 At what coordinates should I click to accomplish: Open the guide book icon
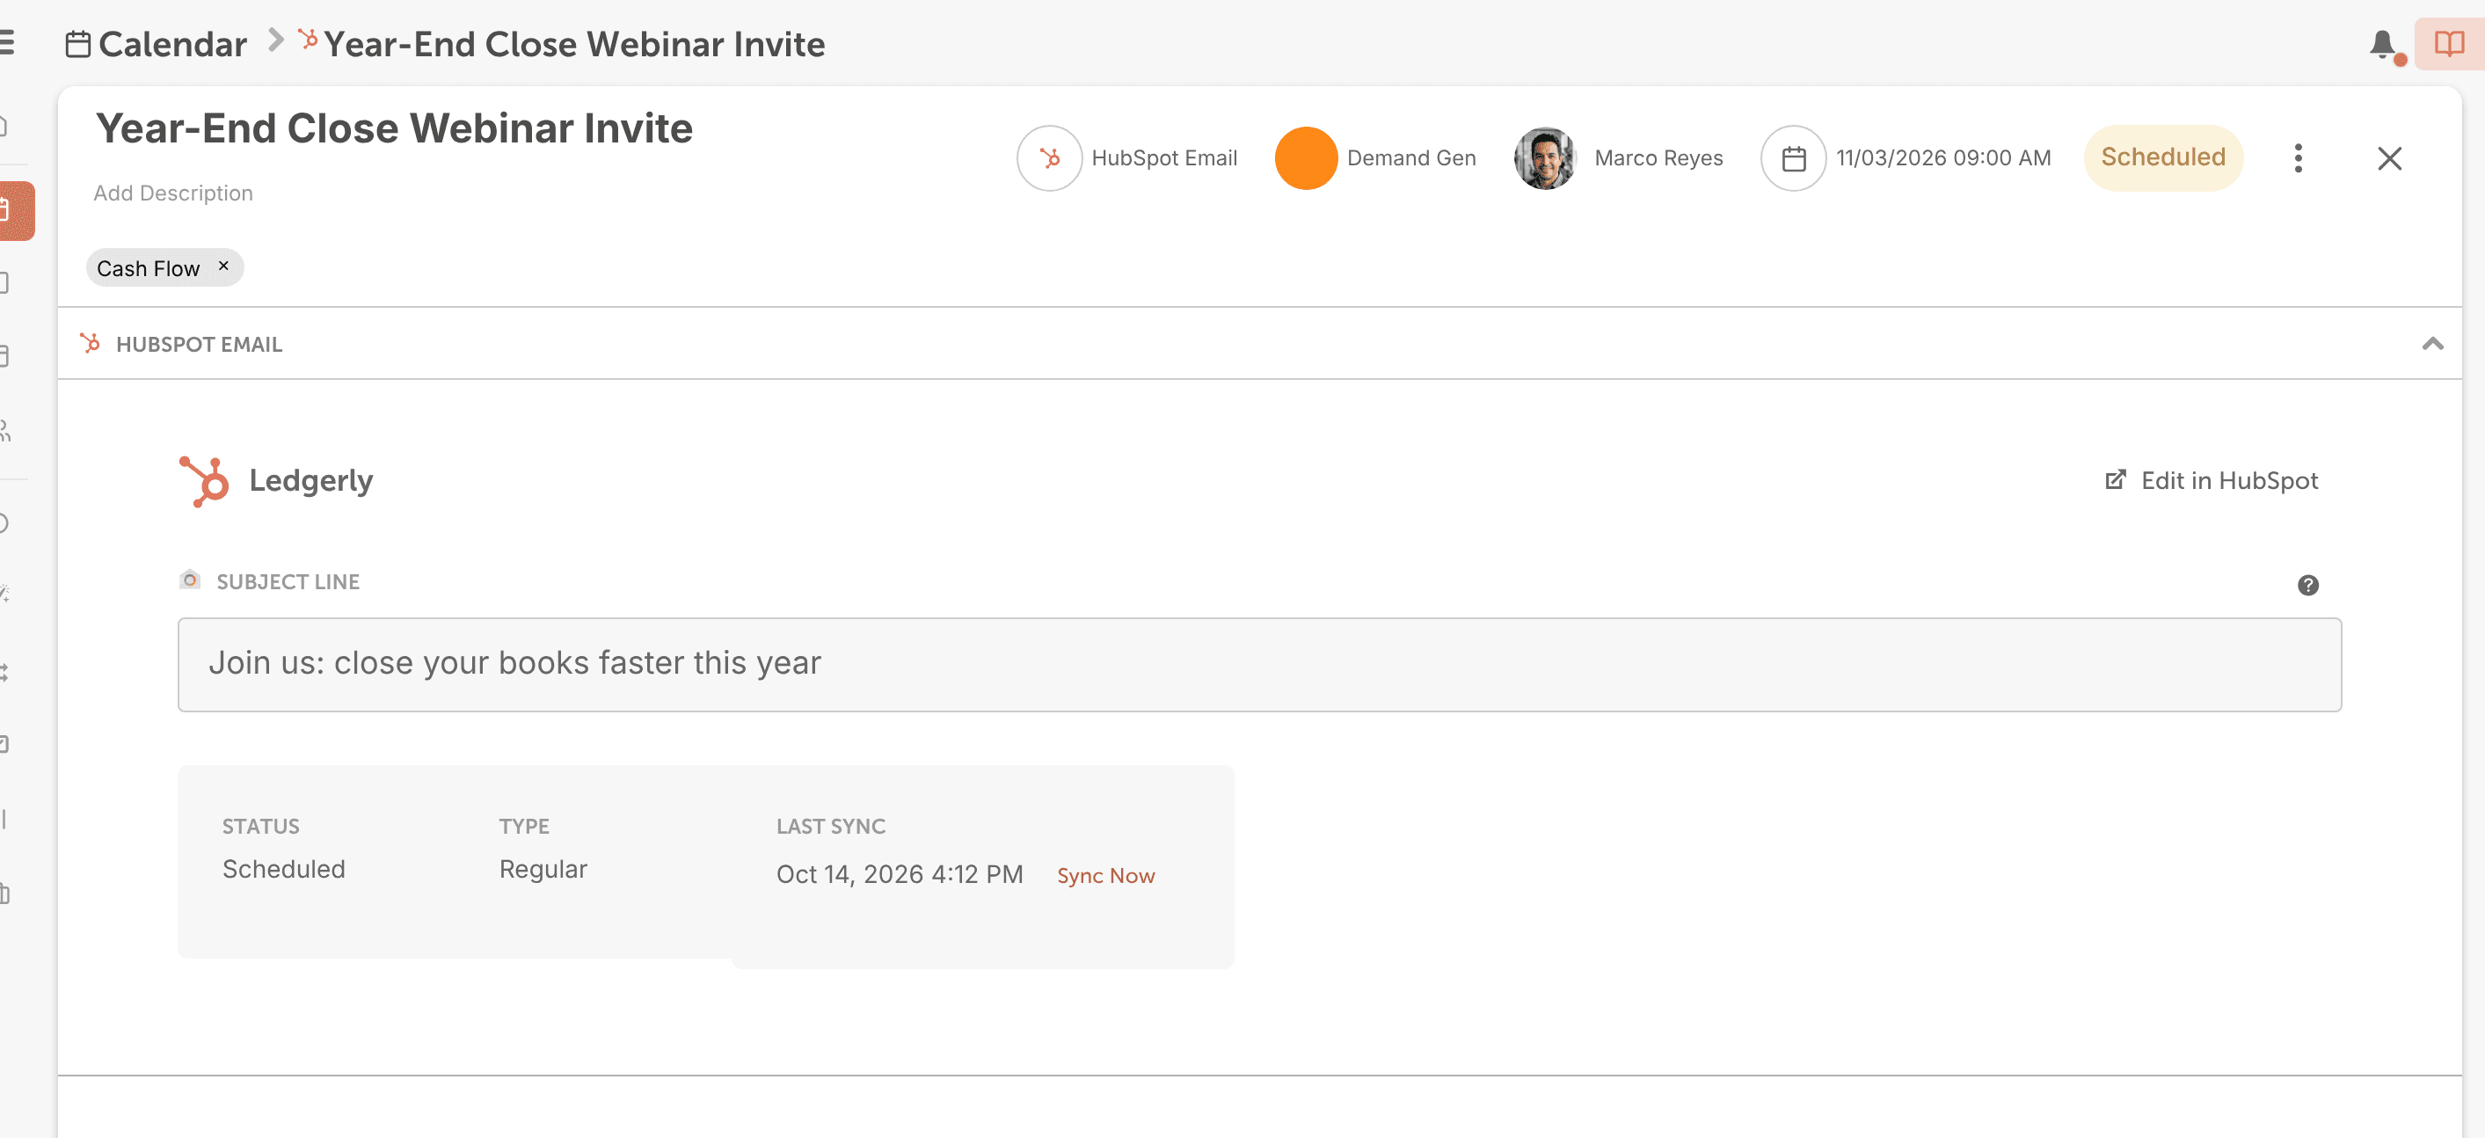2448,44
